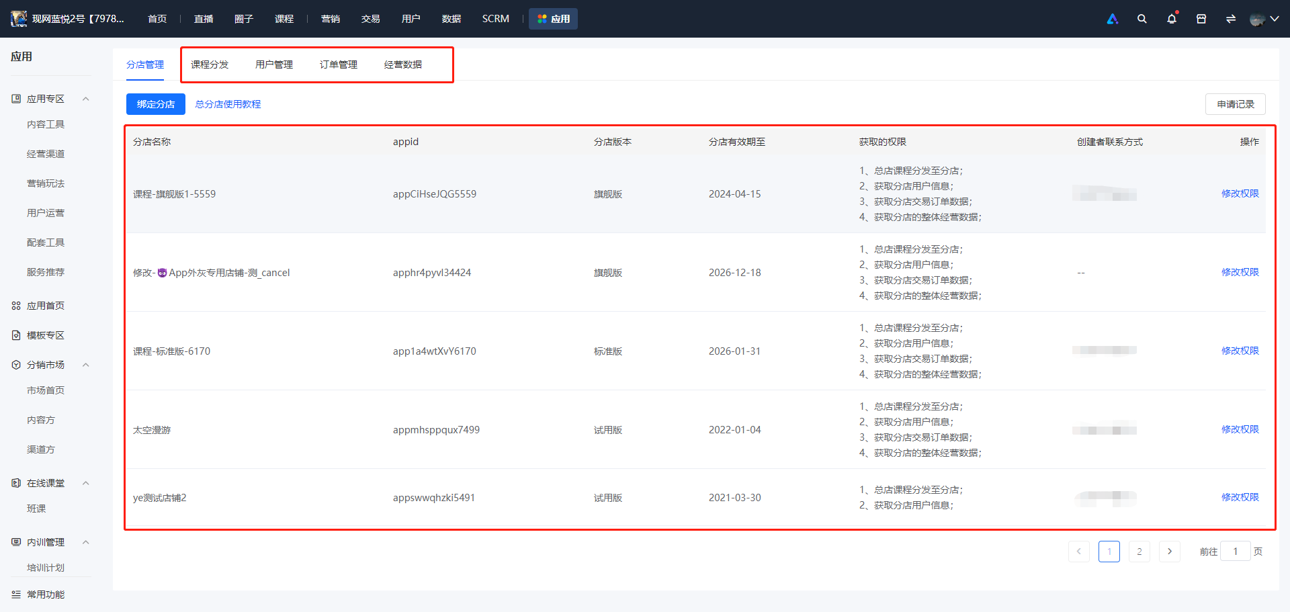Collapse the 应用专区 sidebar section

tap(85, 99)
